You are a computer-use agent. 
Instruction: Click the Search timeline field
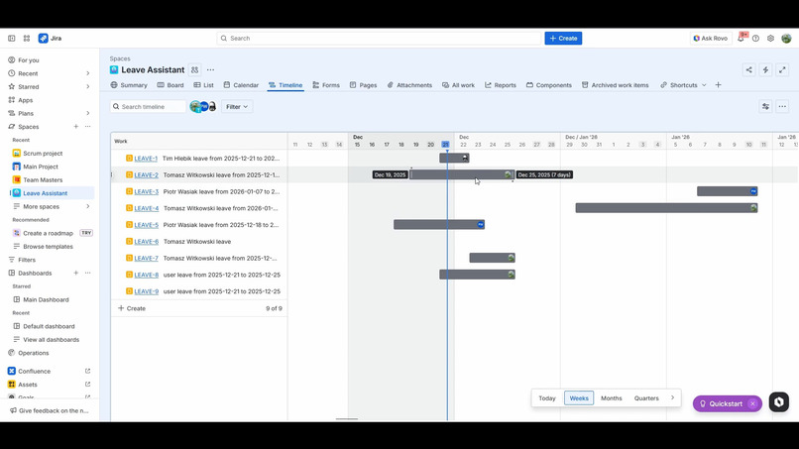(149, 106)
